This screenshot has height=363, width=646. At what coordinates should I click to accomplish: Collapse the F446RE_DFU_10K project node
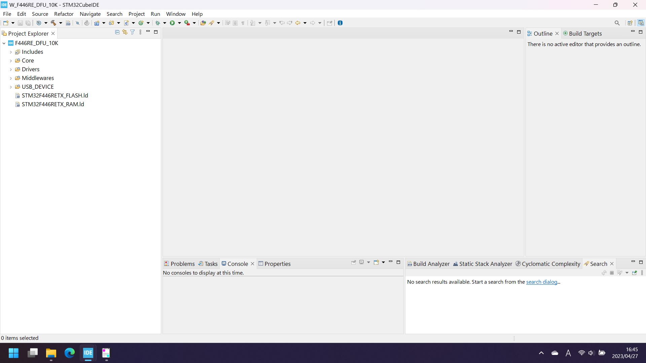point(4,43)
